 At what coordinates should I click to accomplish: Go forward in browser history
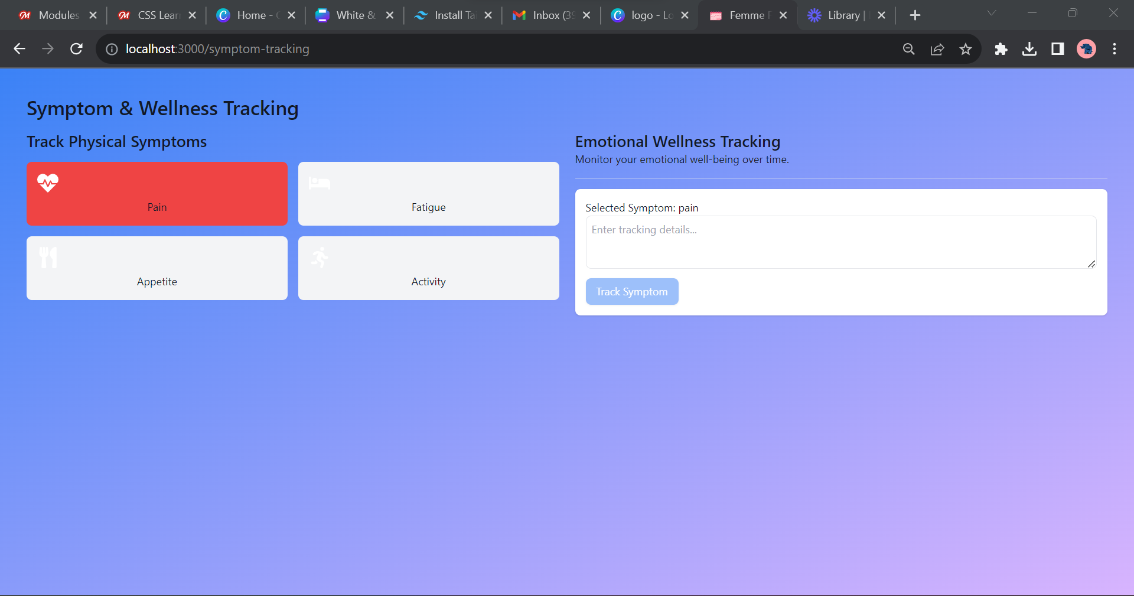tap(48, 49)
